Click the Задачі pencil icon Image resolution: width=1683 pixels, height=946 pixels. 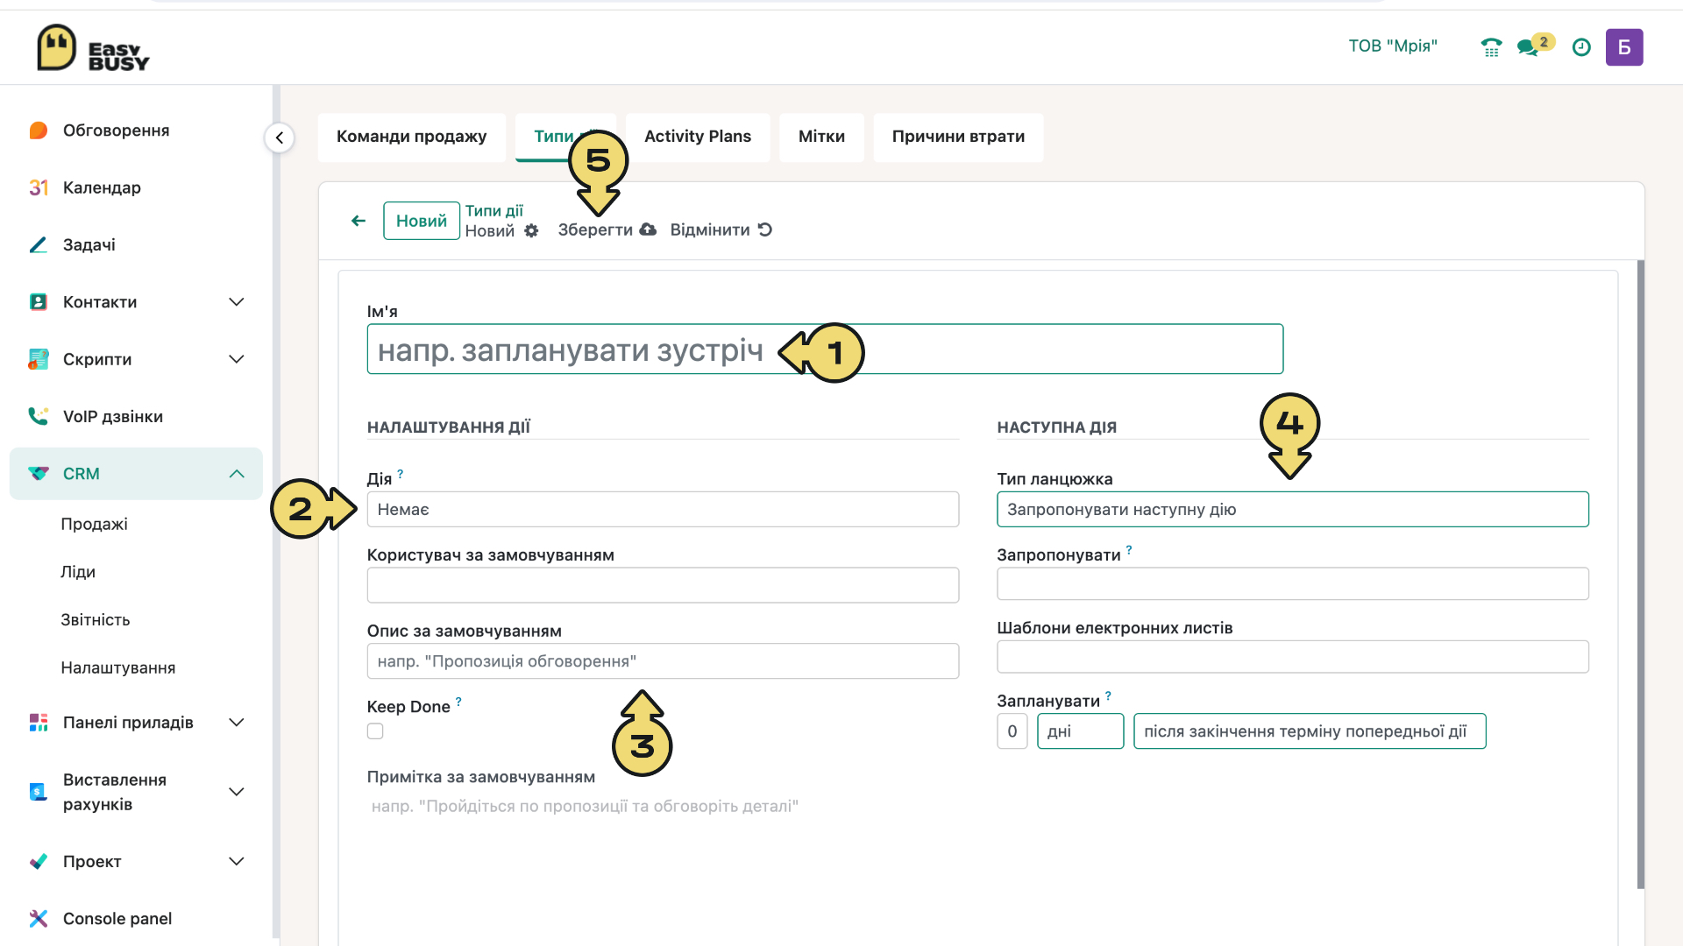[x=39, y=244]
